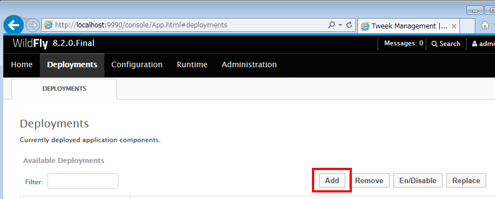Open the admin user menu

click(x=483, y=44)
